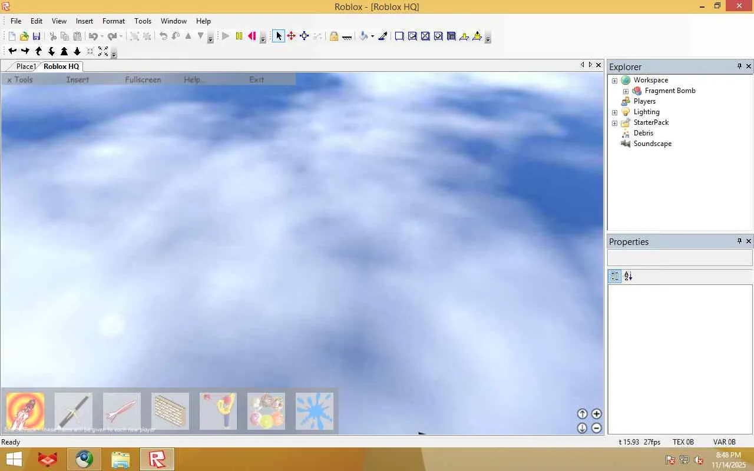754x471 pixels.
Task: Zoom out with the circled minus button
Action: coord(596,428)
